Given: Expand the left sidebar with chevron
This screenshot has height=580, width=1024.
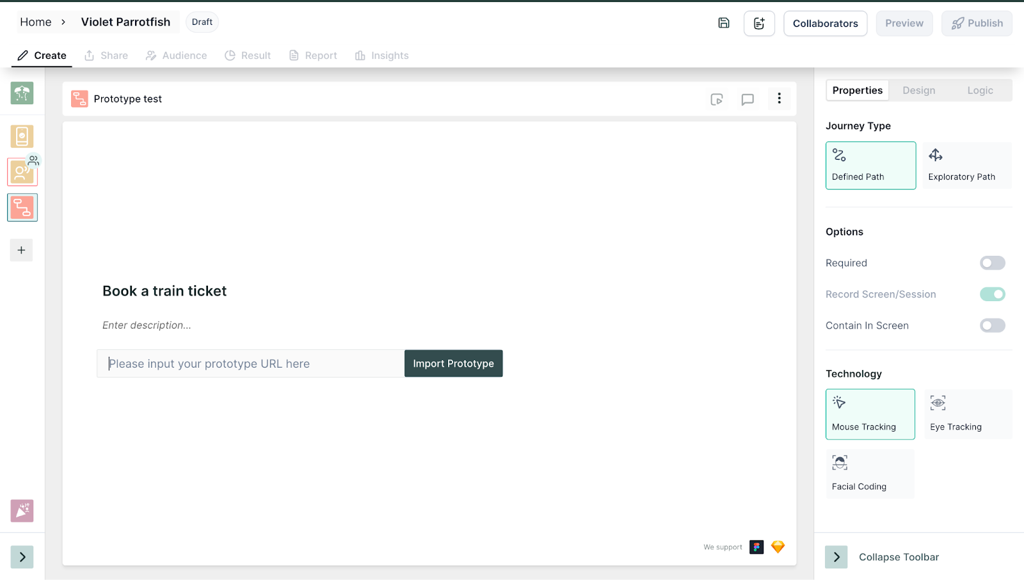Looking at the screenshot, I should pyautogui.click(x=22, y=557).
